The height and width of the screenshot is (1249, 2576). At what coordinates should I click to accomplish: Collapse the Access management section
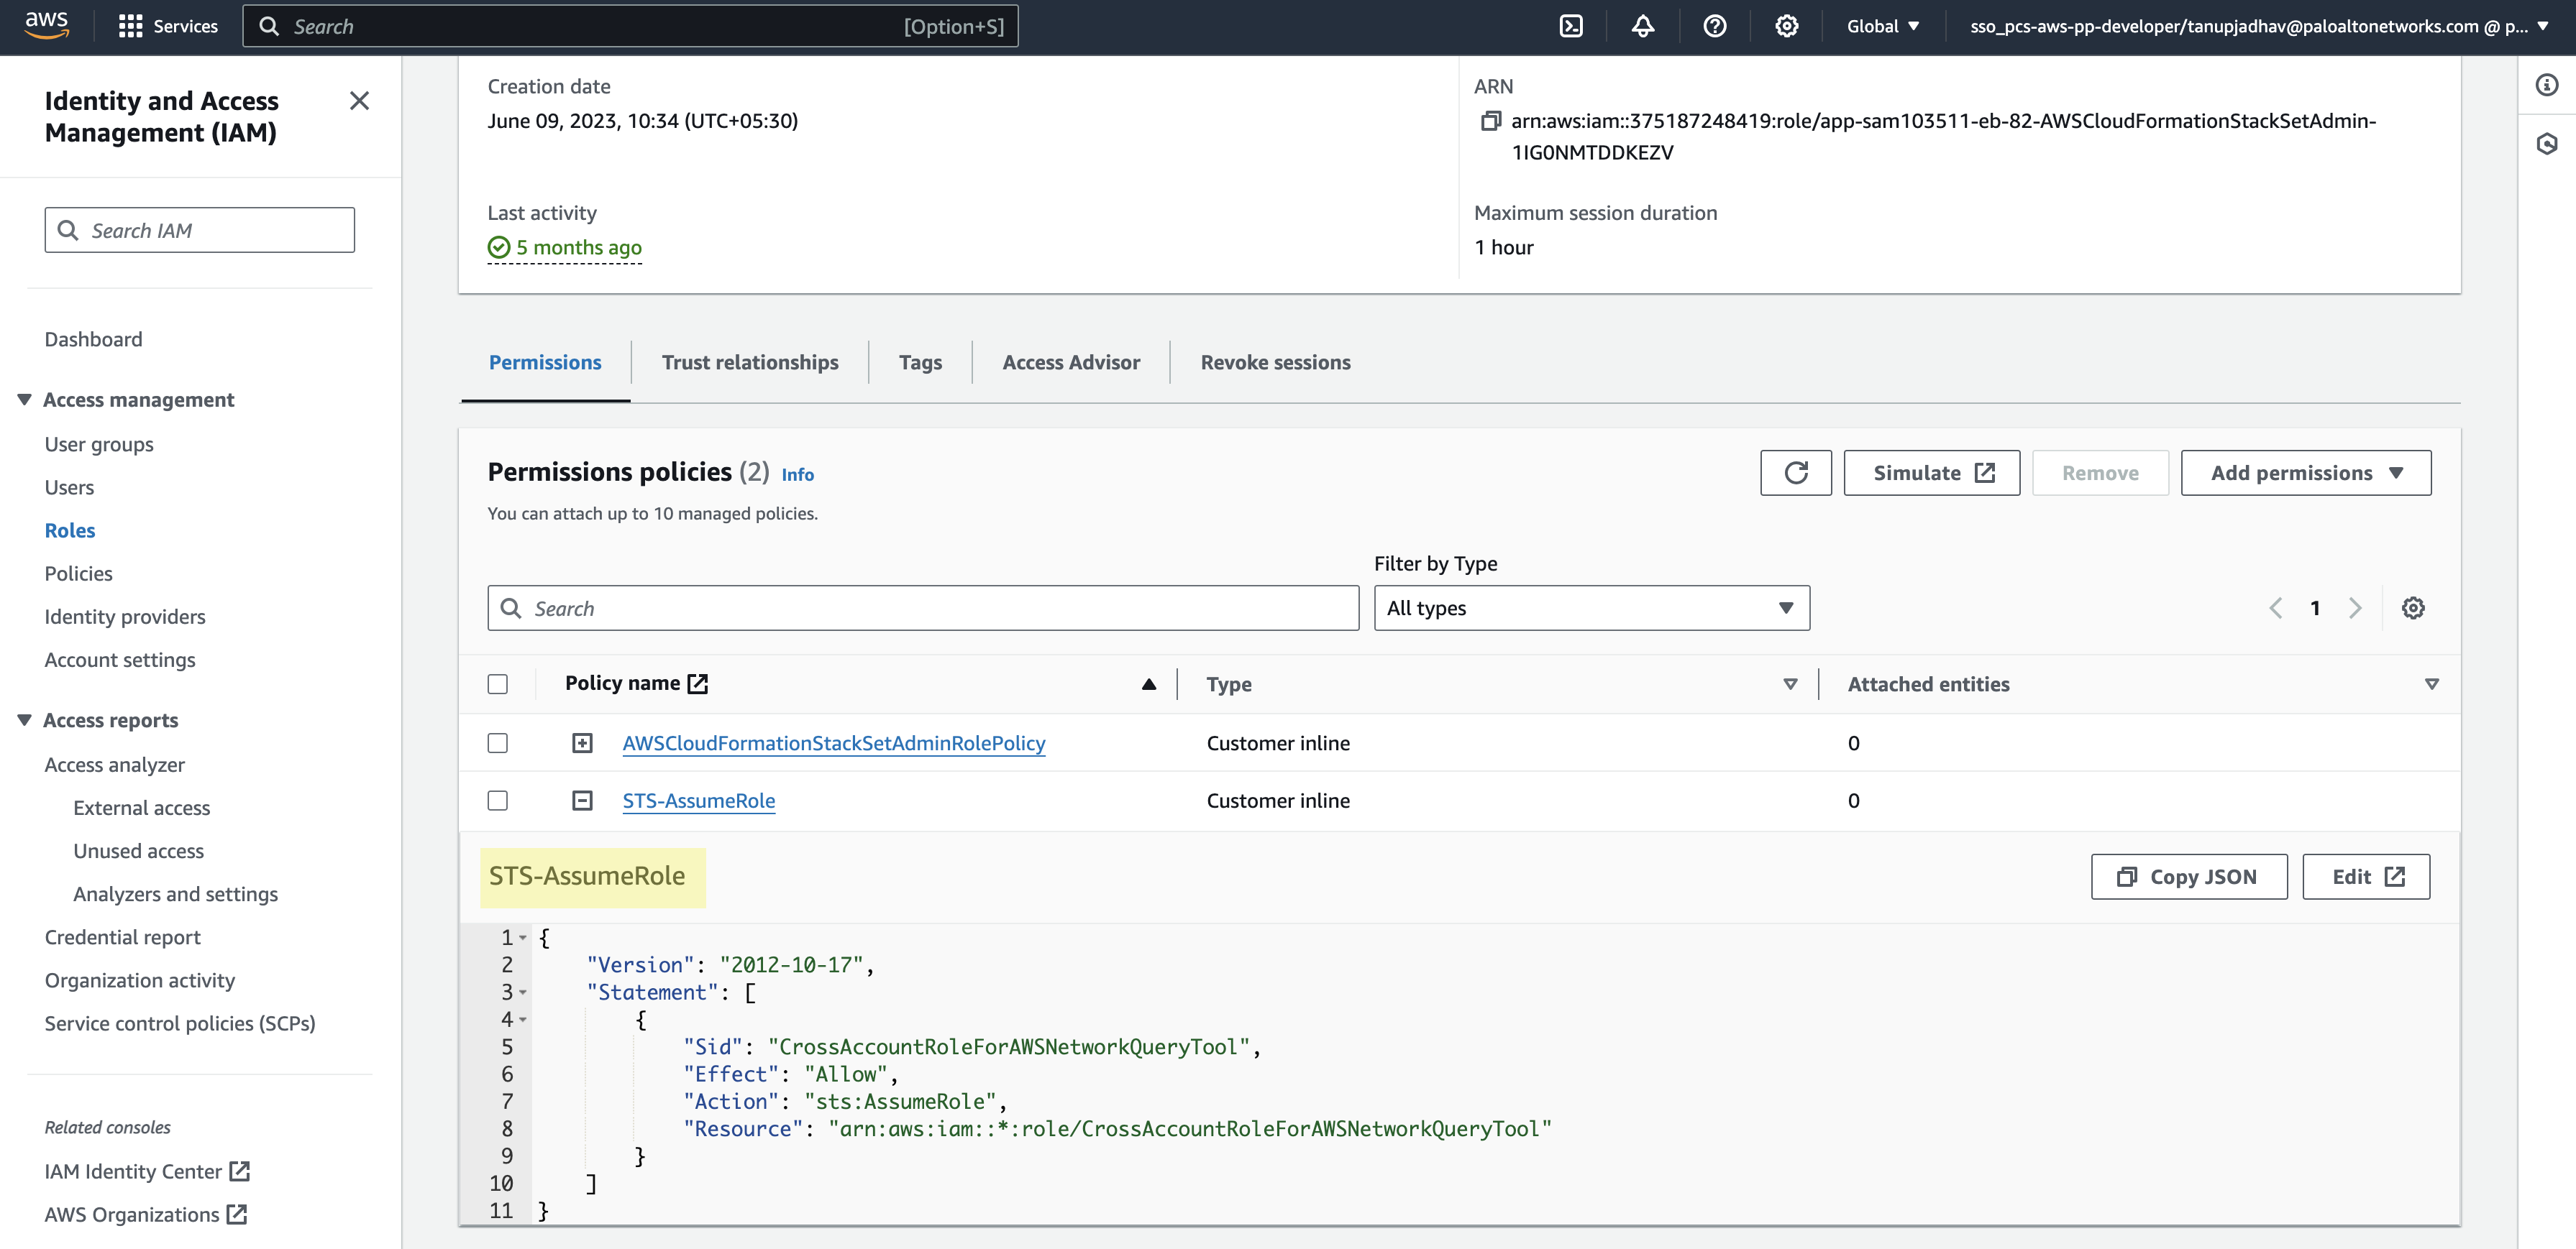tap(24, 400)
